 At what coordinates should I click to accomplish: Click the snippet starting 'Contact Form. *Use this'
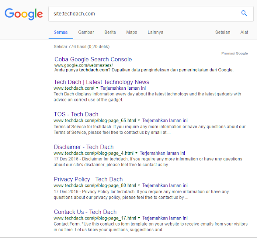[x=151, y=227]
